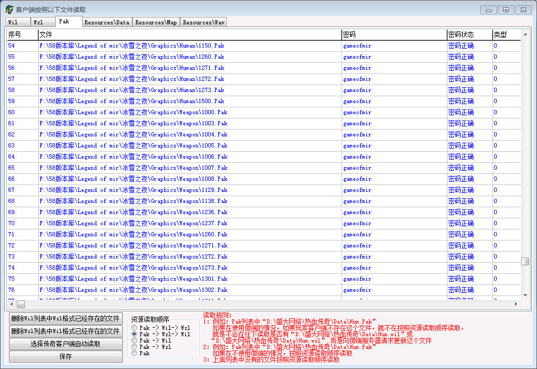Image resolution: width=537 pixels, height=369 pixels.
Task: Click the 保存 button
Action: point(66,356)
